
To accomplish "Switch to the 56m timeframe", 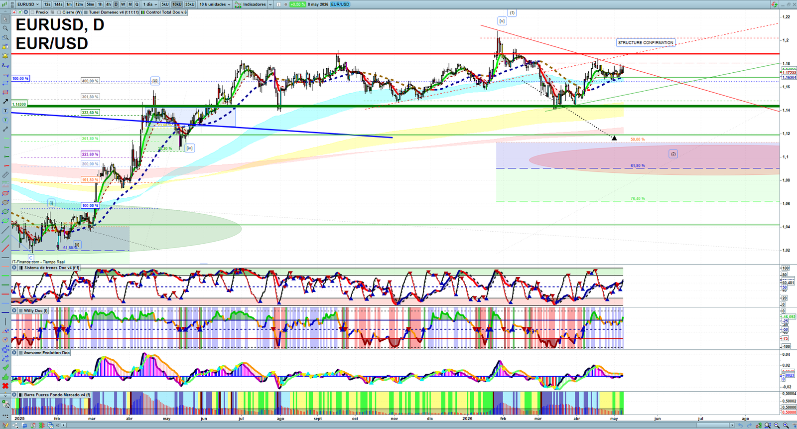I will click(90, 4).
